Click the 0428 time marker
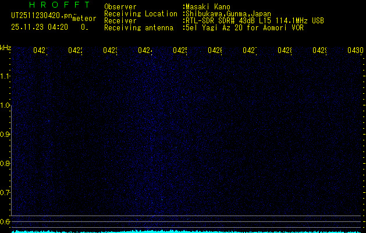The image size is (366, 233). click(285, 50)
